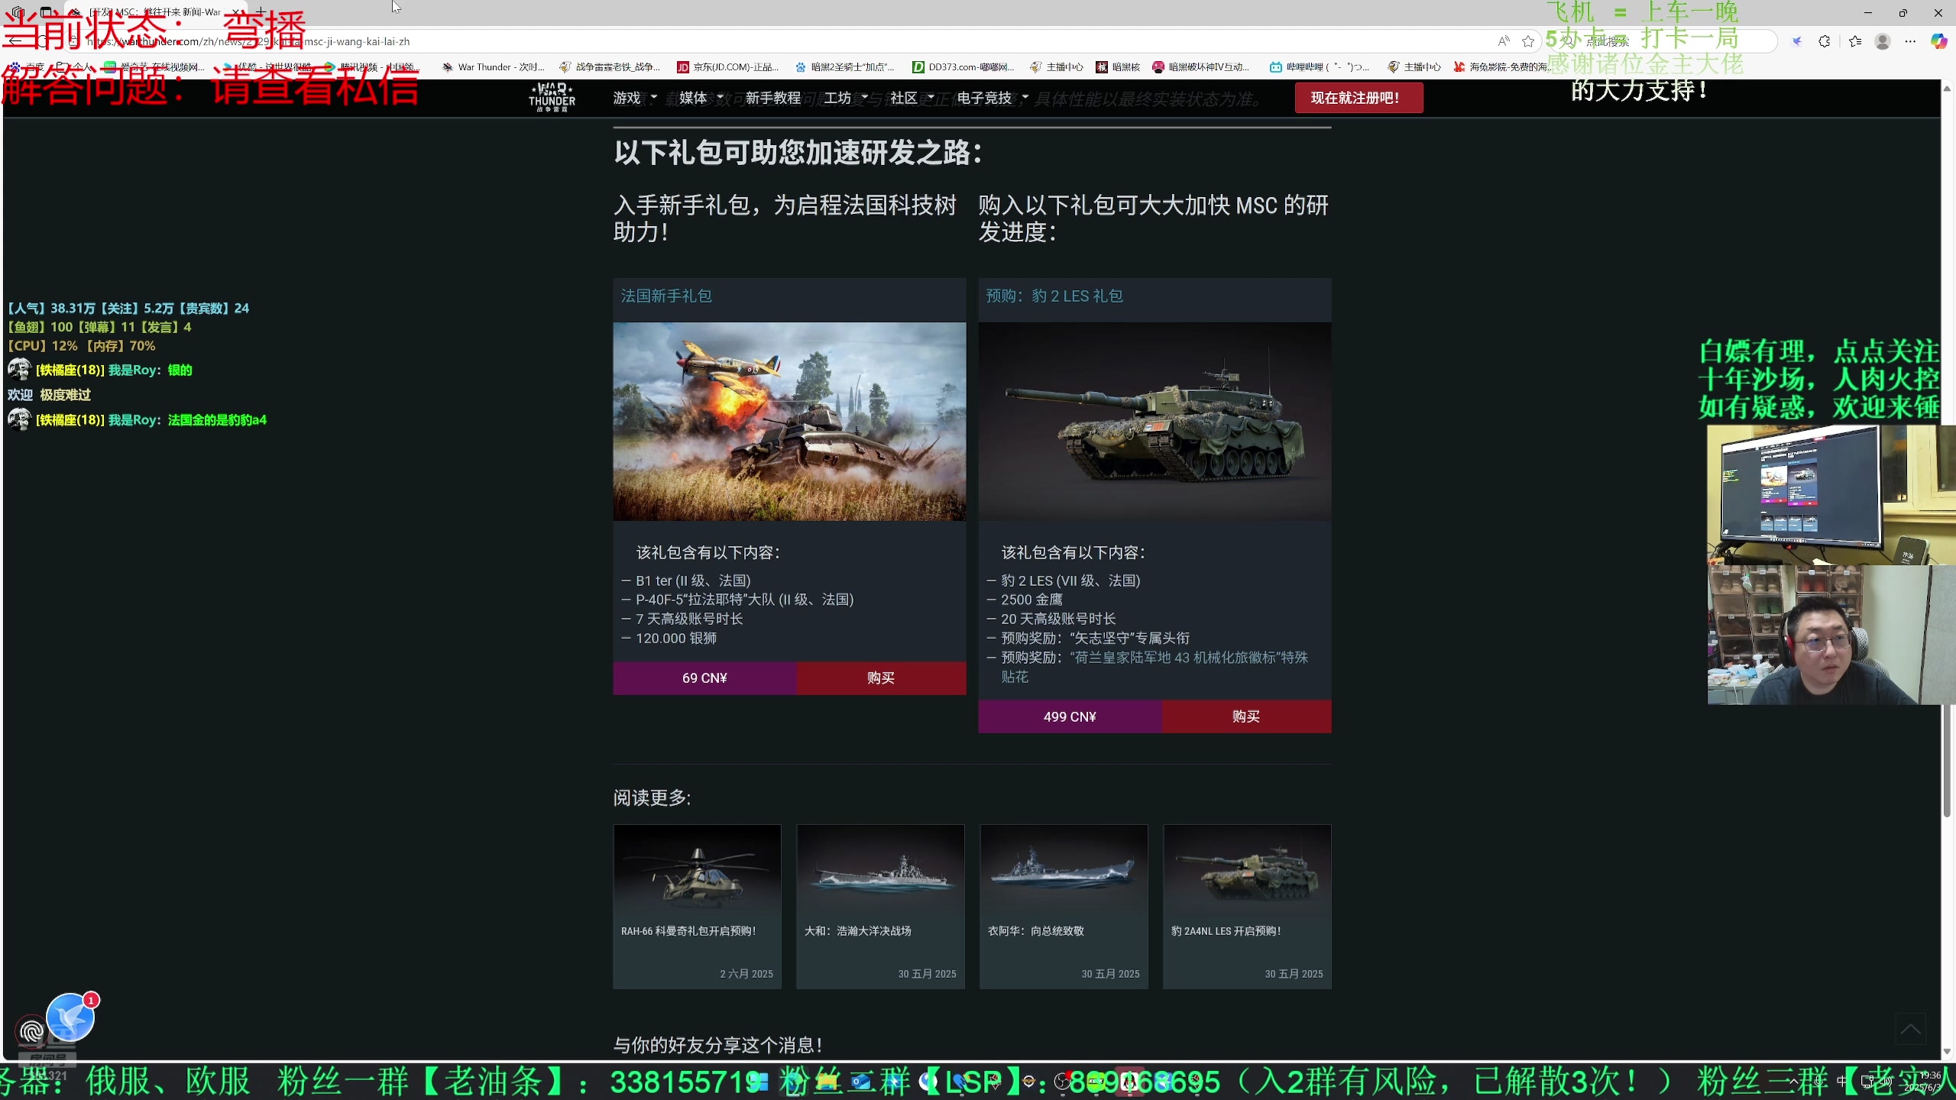
Task: Click the 69 CN¥ price button
Action: [x=704, y=678]
